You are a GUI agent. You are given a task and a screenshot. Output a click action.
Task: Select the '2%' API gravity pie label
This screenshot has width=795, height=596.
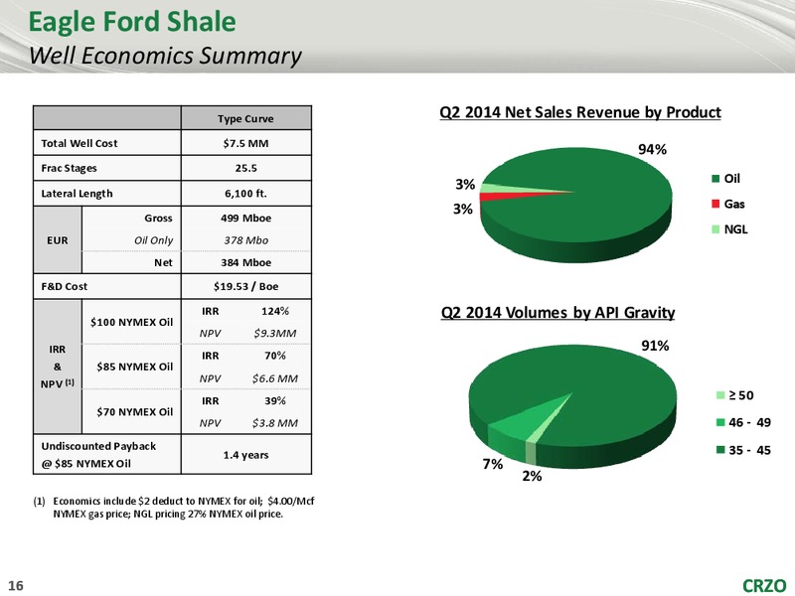click(x=532, y=476)
